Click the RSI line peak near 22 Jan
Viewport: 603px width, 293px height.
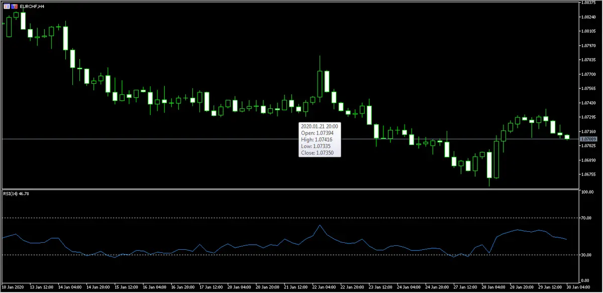pyautogui.click(x=320, y=225)
